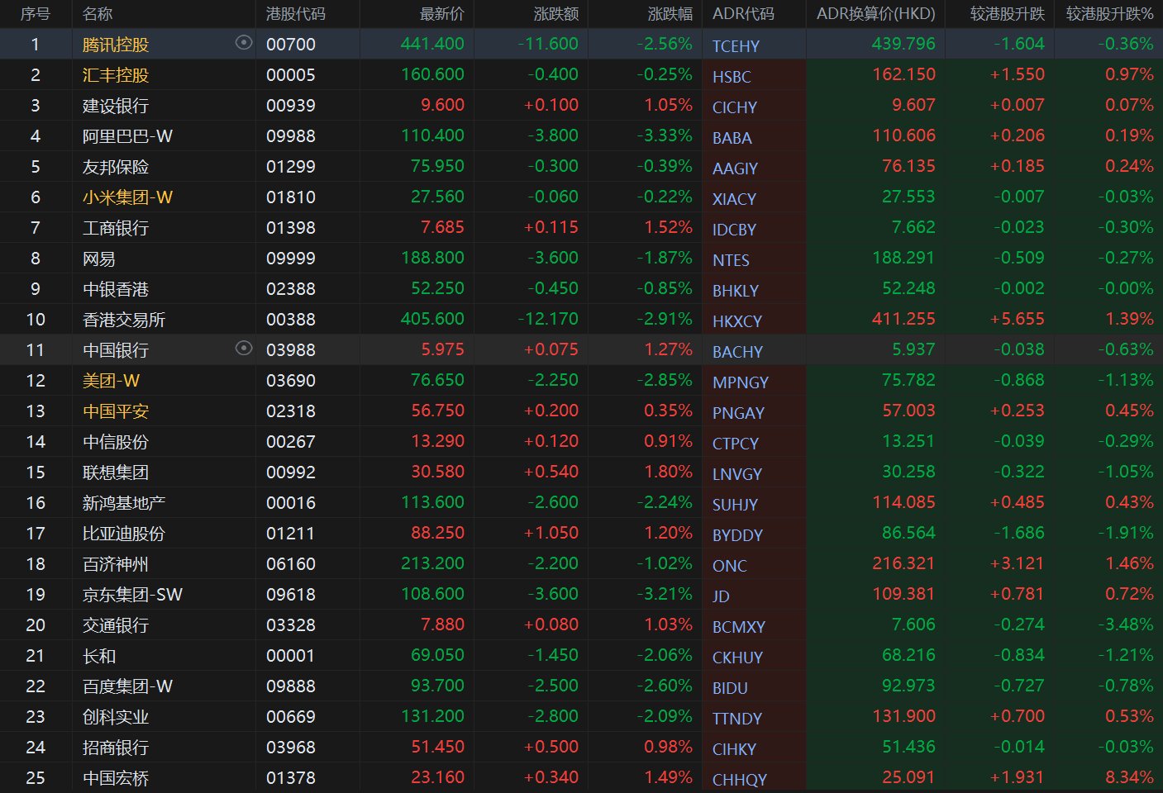This screenshot has width=1163, height=793.
Task: Click the 网易 stock name
Action: (99, 259)
